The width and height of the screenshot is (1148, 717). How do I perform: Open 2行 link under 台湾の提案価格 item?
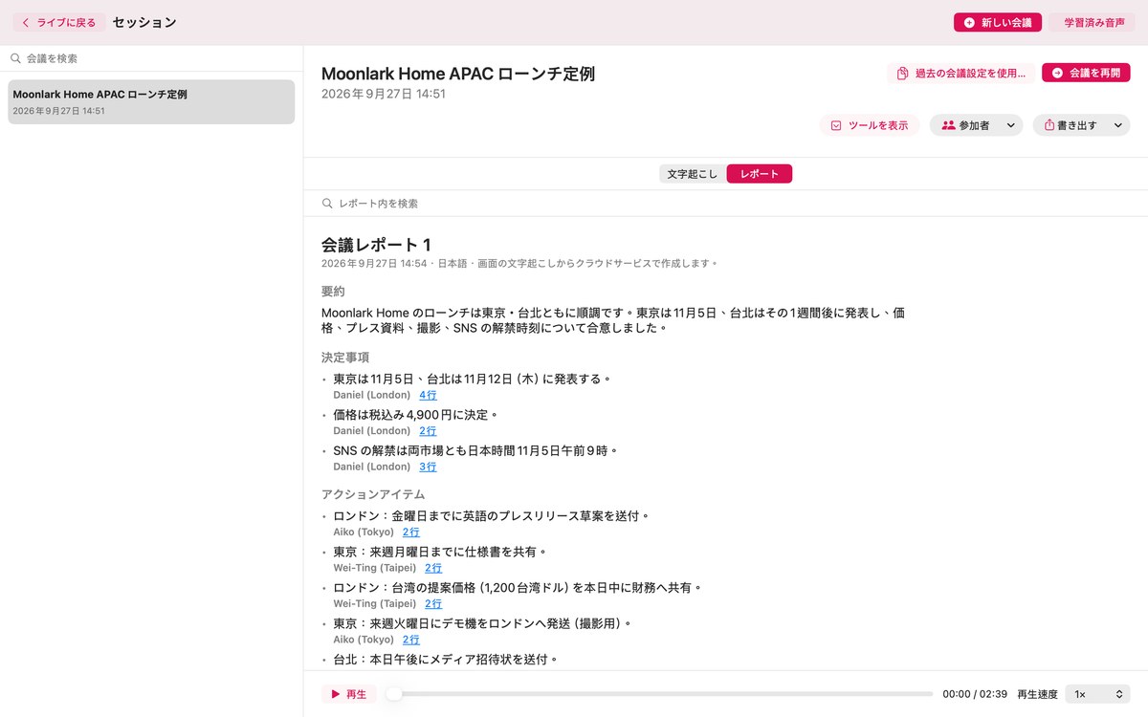click(433, 603)
